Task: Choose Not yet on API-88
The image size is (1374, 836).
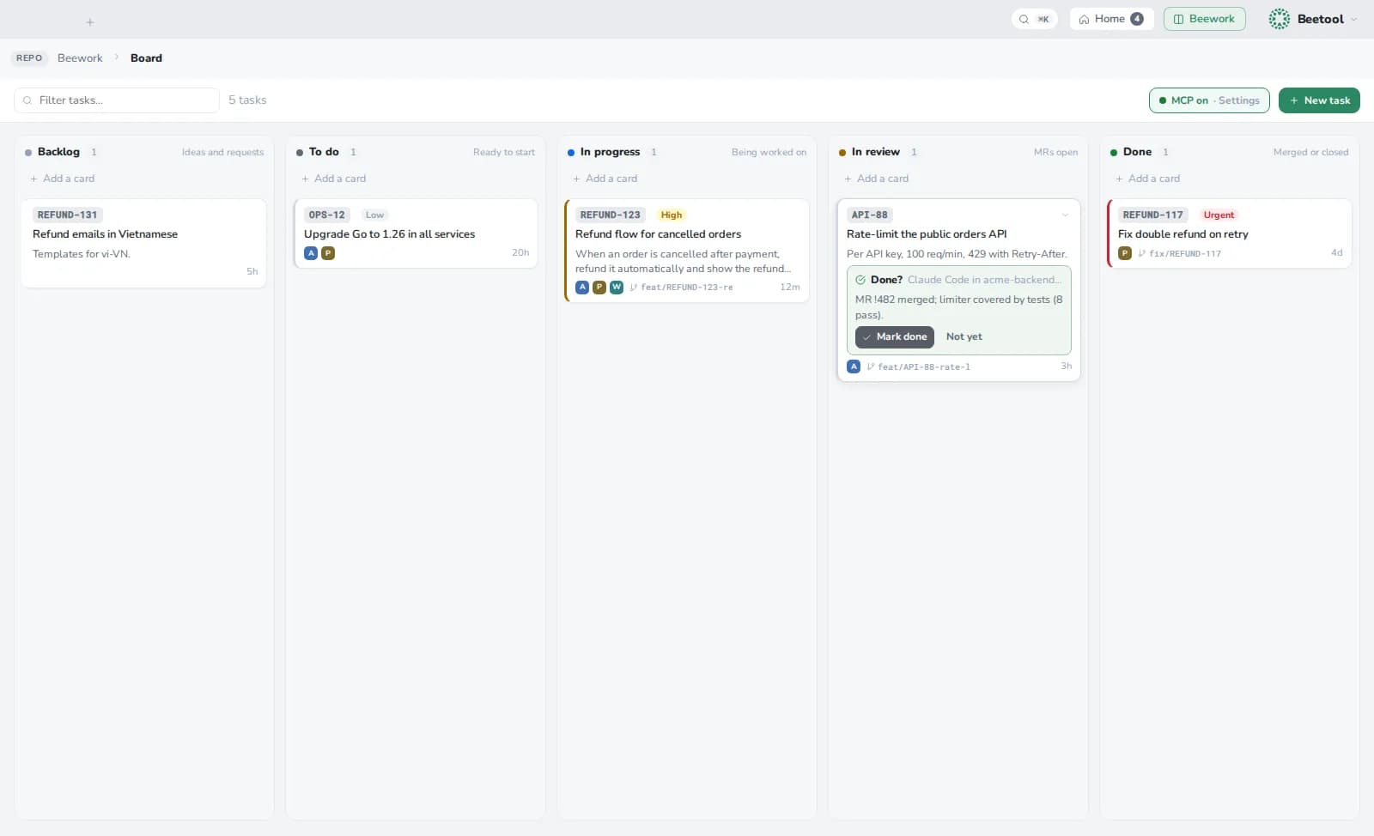Action: [x=964, y=337]
